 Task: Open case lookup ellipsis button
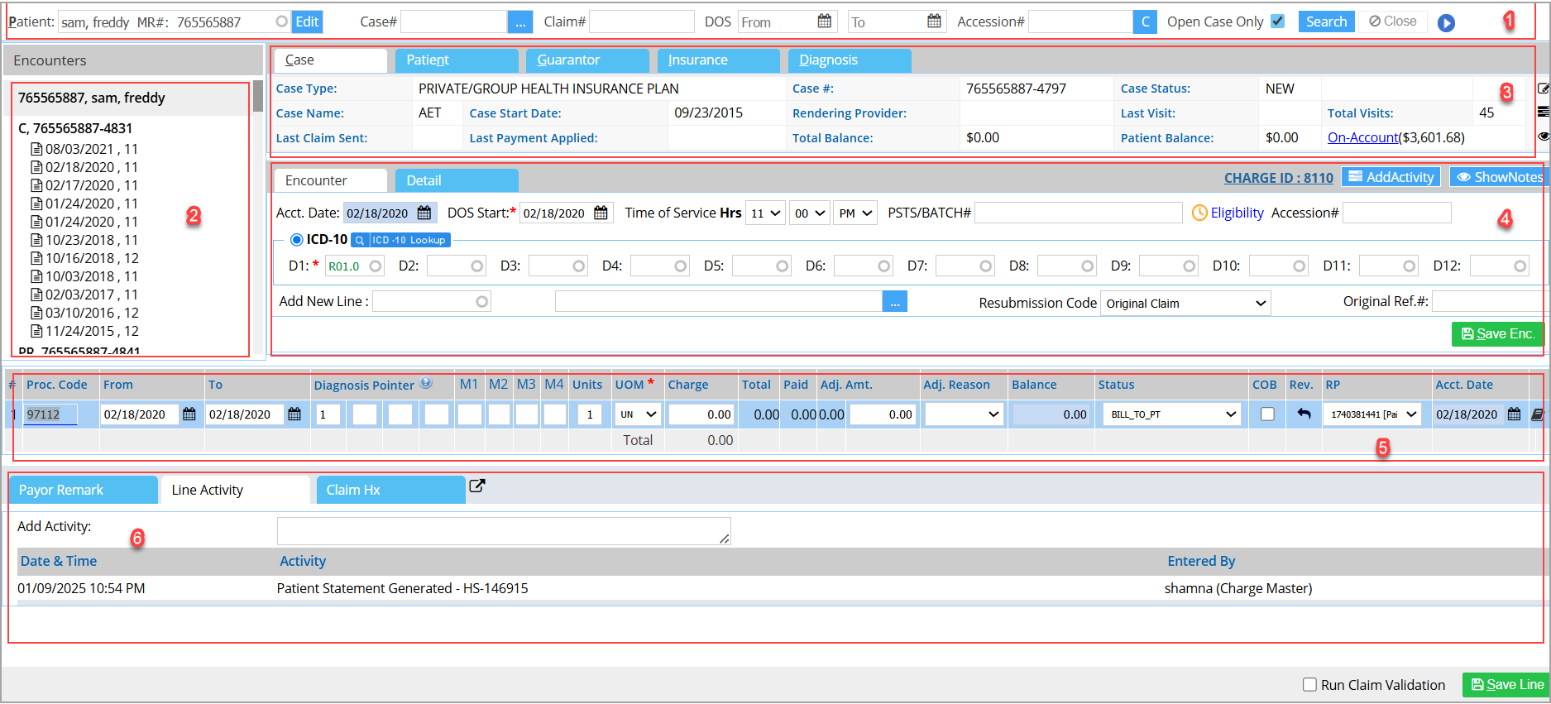[520, 22]
